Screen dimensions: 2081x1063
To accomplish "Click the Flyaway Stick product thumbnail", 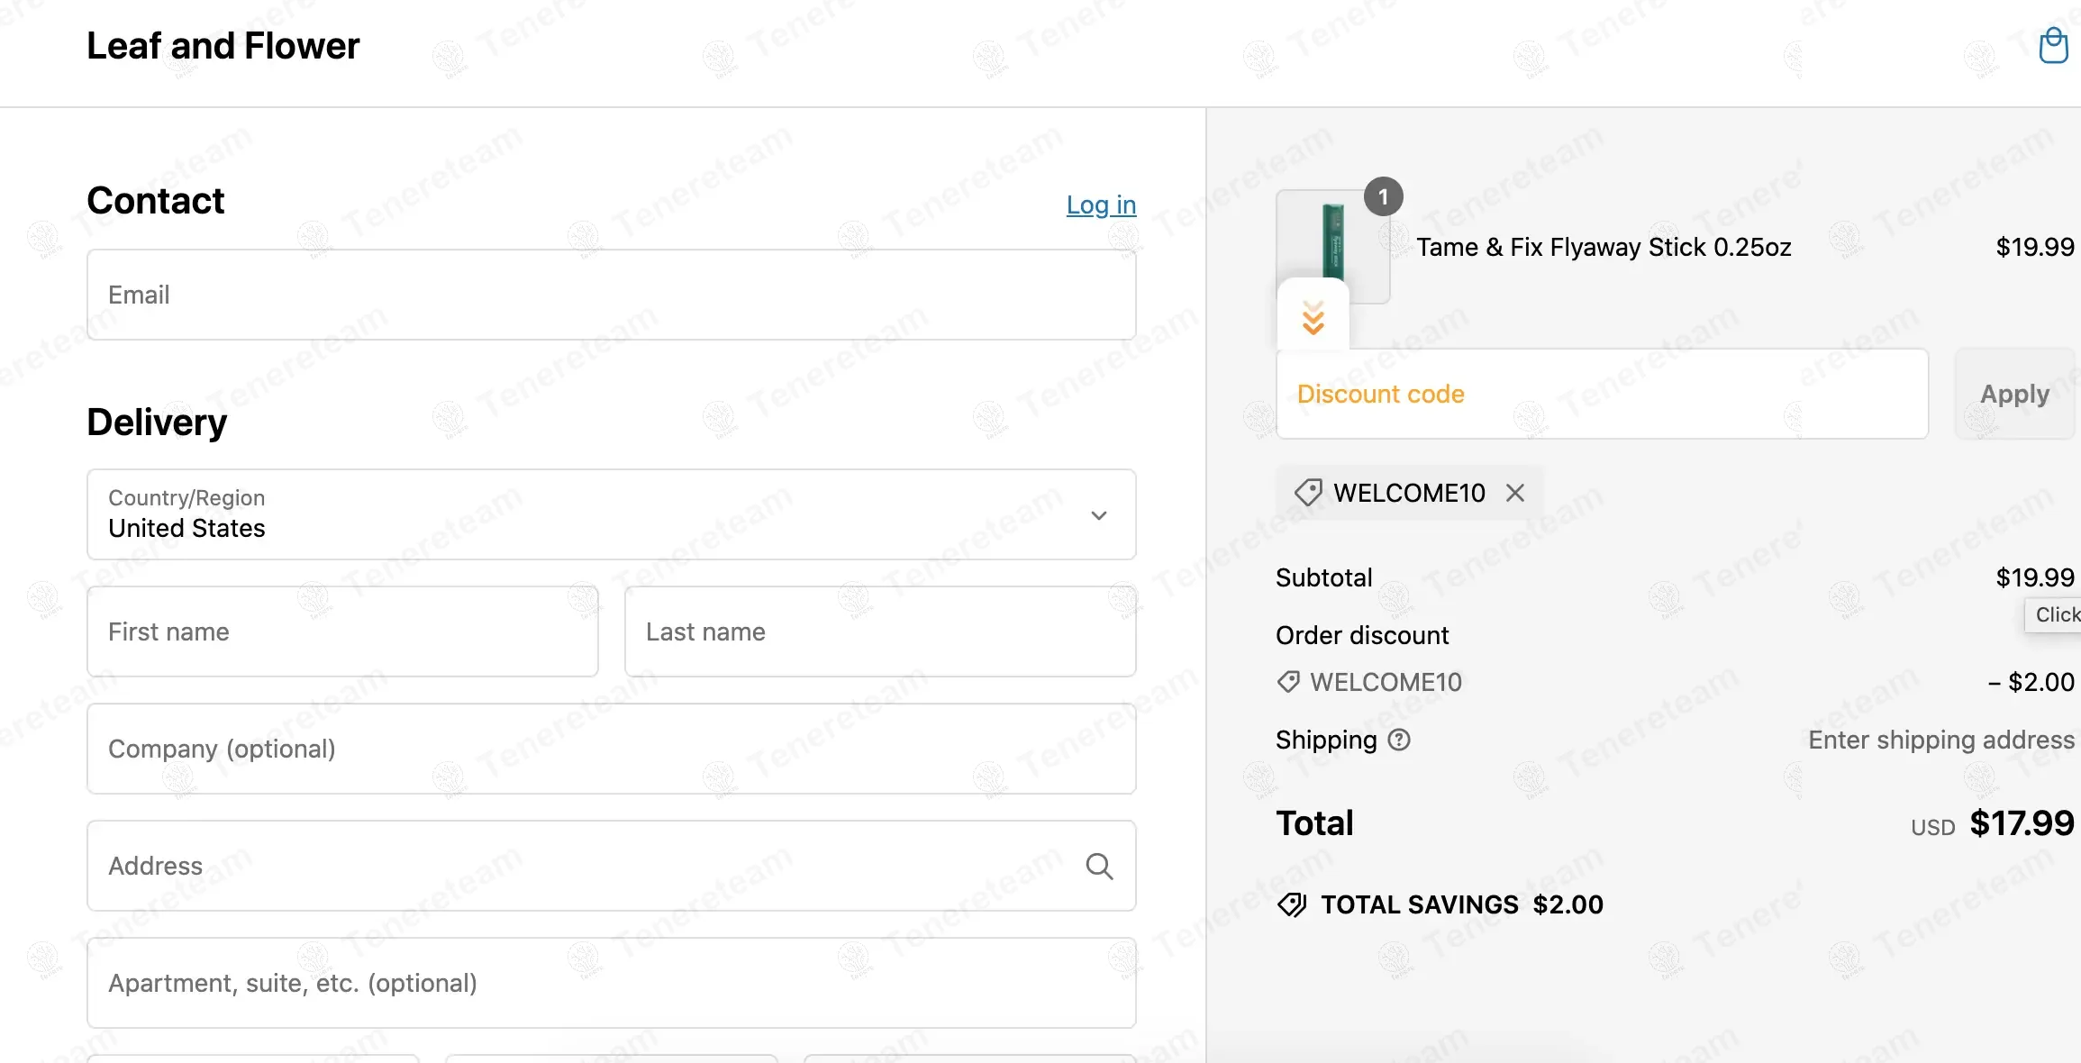I will pos(1331,239).
